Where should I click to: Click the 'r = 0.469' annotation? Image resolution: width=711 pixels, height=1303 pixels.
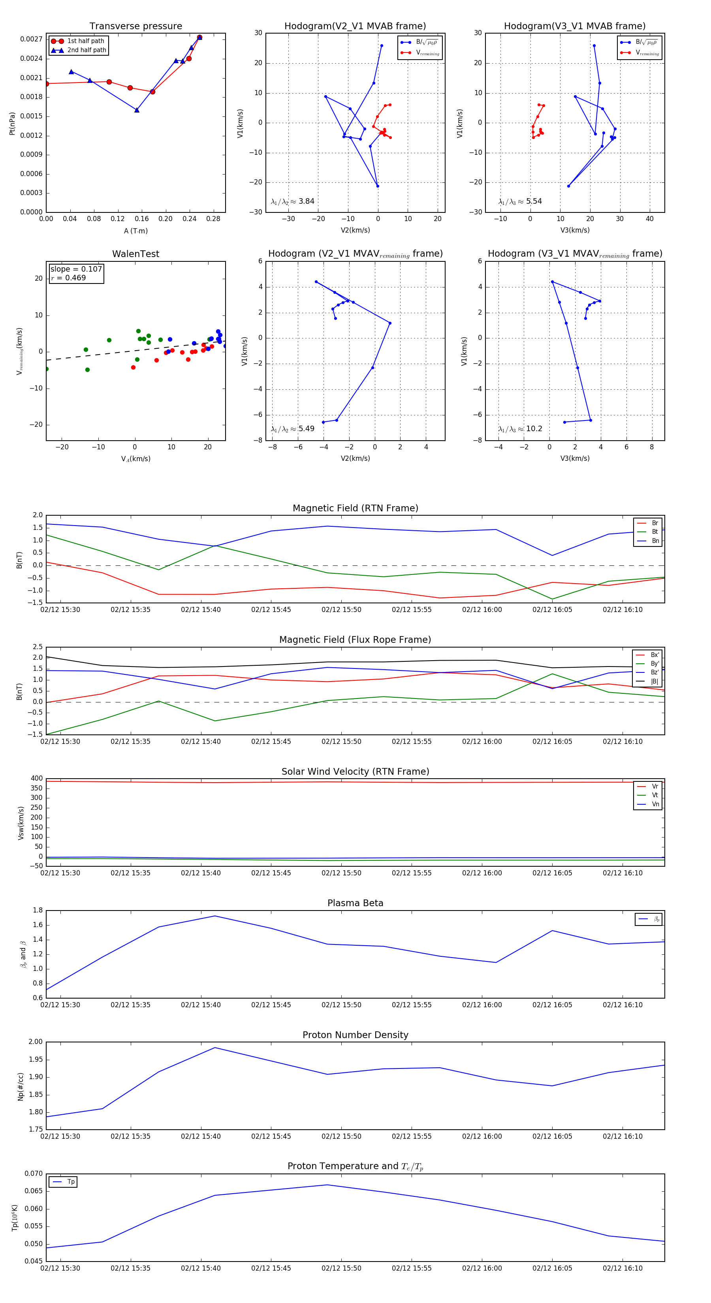click(68, 278)
